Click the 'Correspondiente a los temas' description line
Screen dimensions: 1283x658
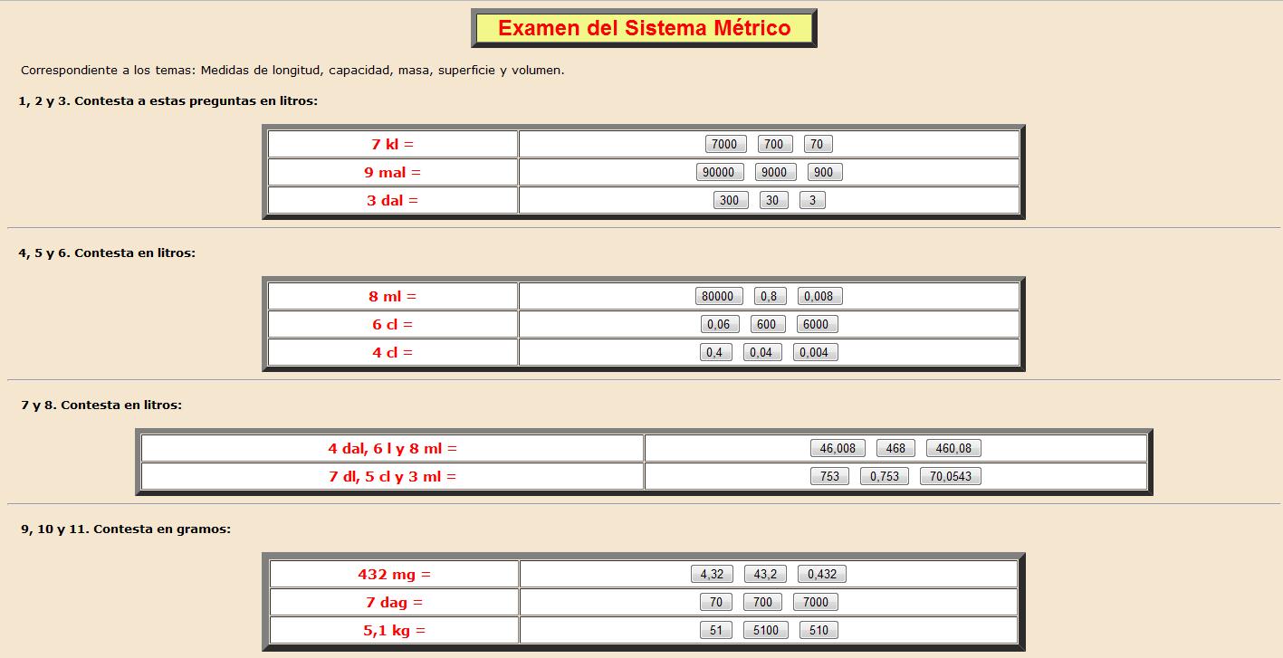[x=292, y=70]
